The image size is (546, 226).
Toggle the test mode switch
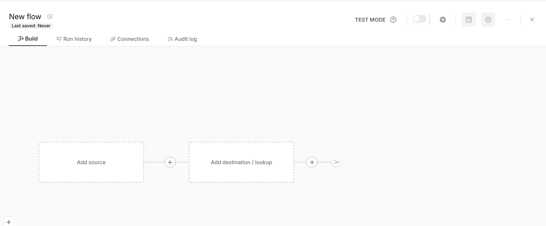point(419,19)
